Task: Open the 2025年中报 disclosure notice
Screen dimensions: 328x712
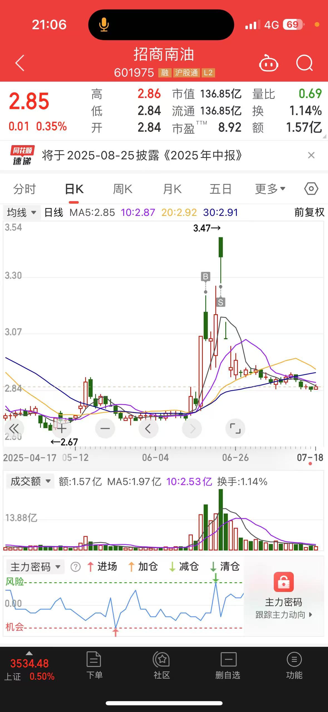Action: click(x=142, y=155)
